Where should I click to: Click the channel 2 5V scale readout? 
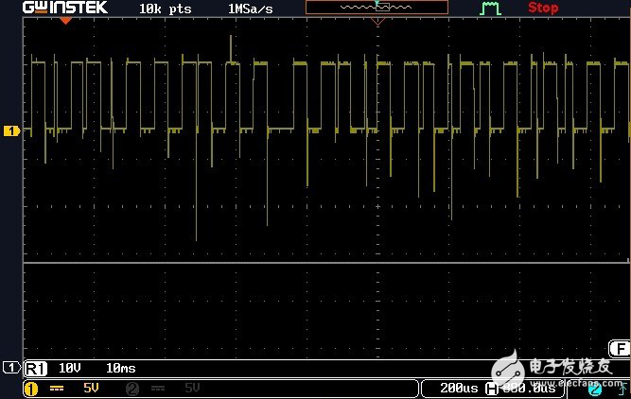click(x=191, y=389)
